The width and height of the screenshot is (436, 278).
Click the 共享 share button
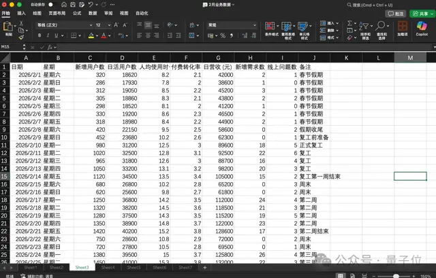point(422,13)
